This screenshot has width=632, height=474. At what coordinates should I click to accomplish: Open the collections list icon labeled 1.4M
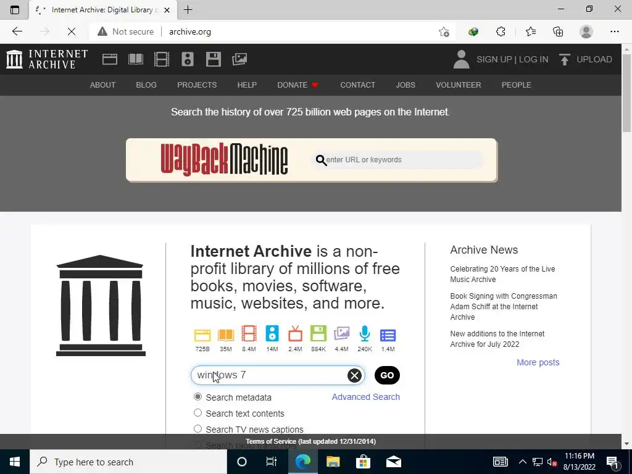pos(388,335)
